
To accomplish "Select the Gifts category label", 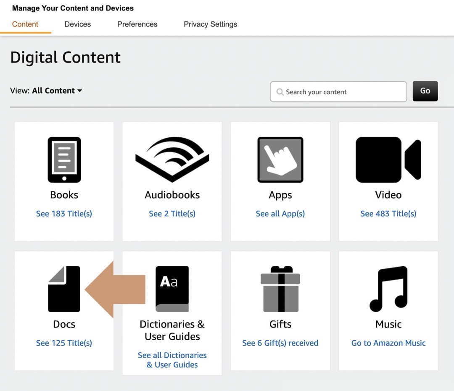I will (280, 324).
